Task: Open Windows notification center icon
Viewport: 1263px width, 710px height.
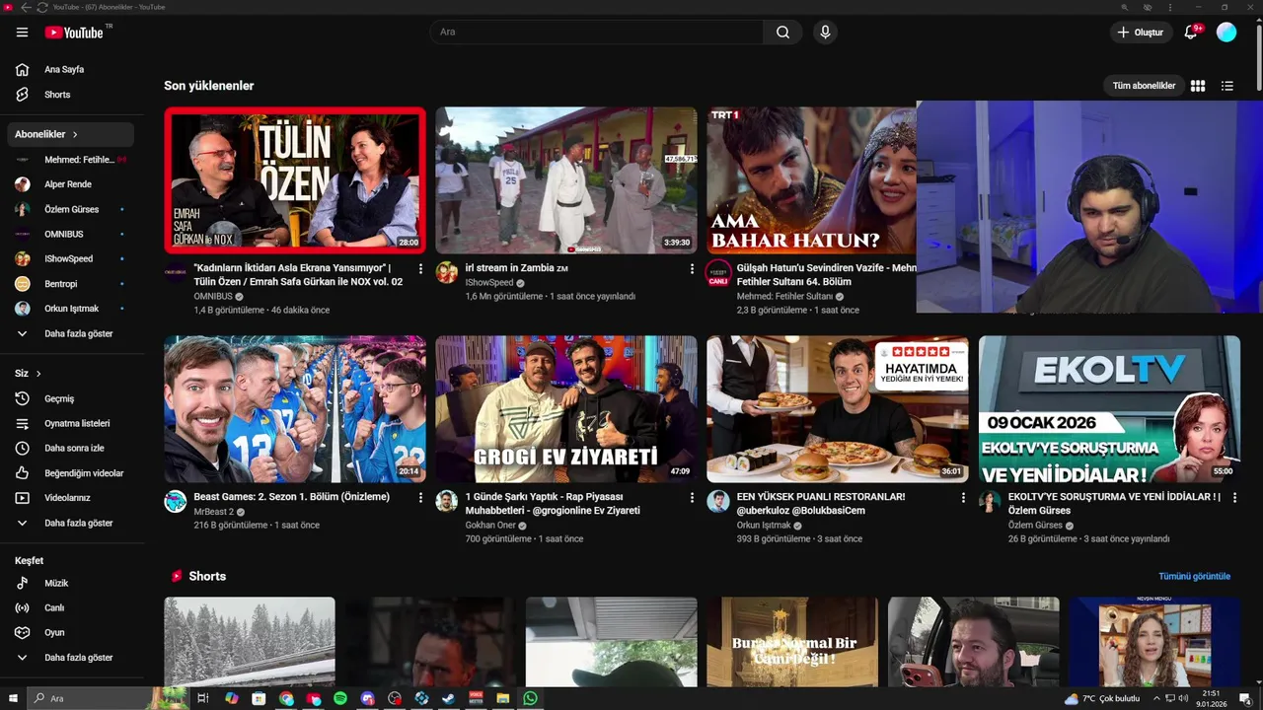Action: coord(1245,698)
